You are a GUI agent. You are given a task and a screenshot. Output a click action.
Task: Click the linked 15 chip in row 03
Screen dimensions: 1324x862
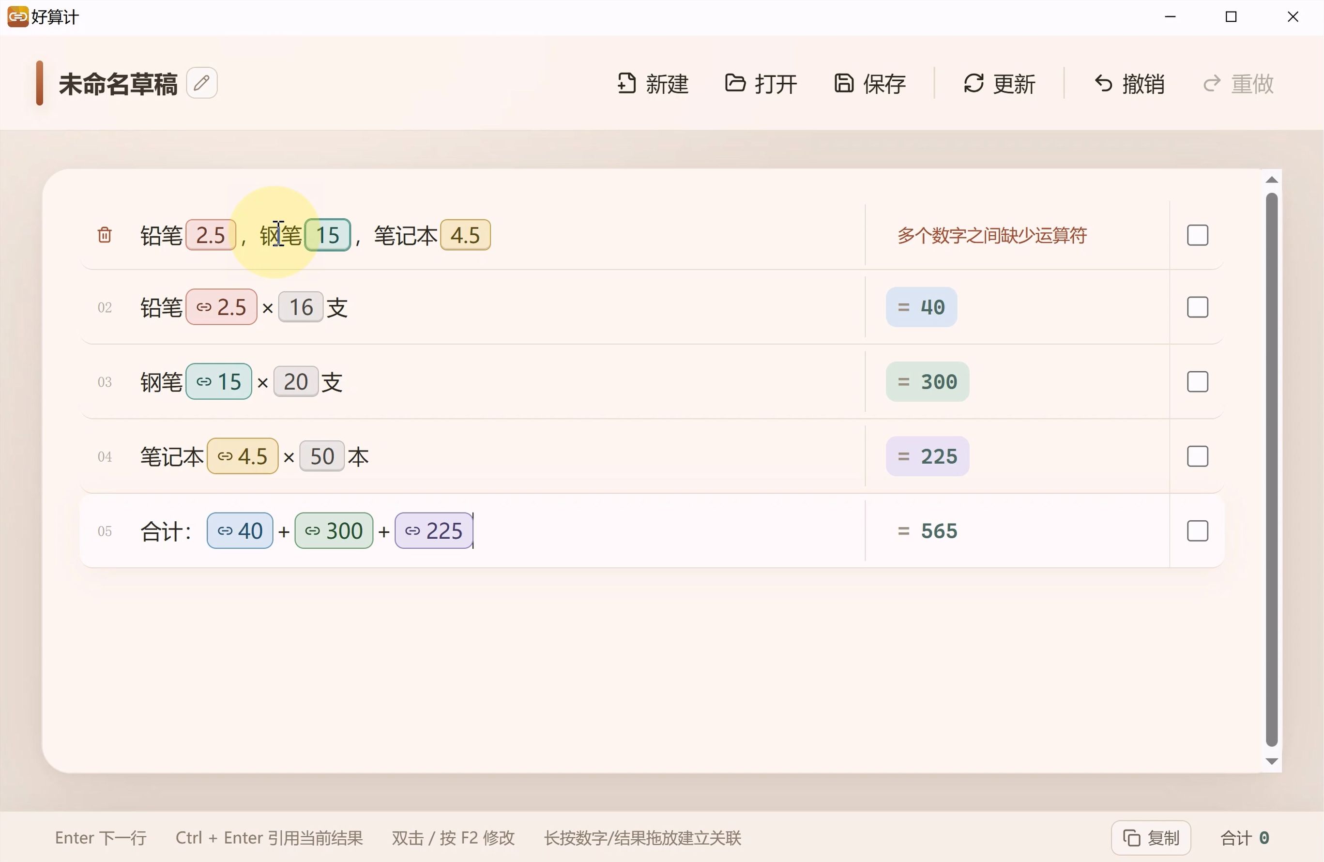tap(219, 381)
